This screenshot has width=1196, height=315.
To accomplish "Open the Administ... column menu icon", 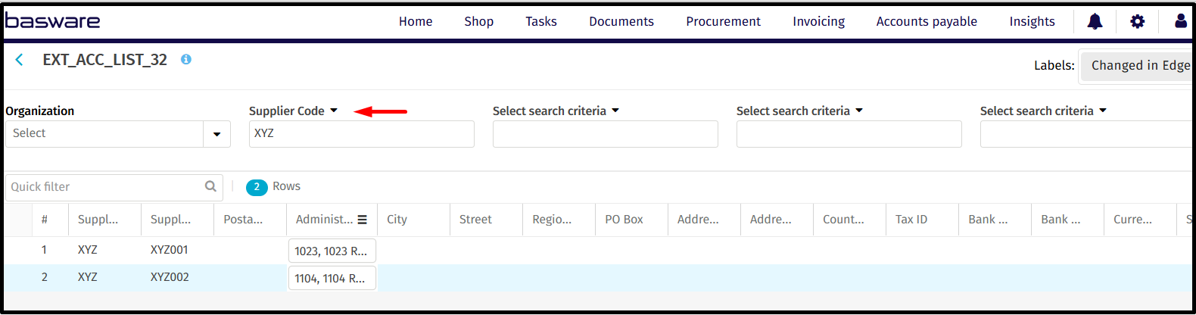I will (363, 220).
